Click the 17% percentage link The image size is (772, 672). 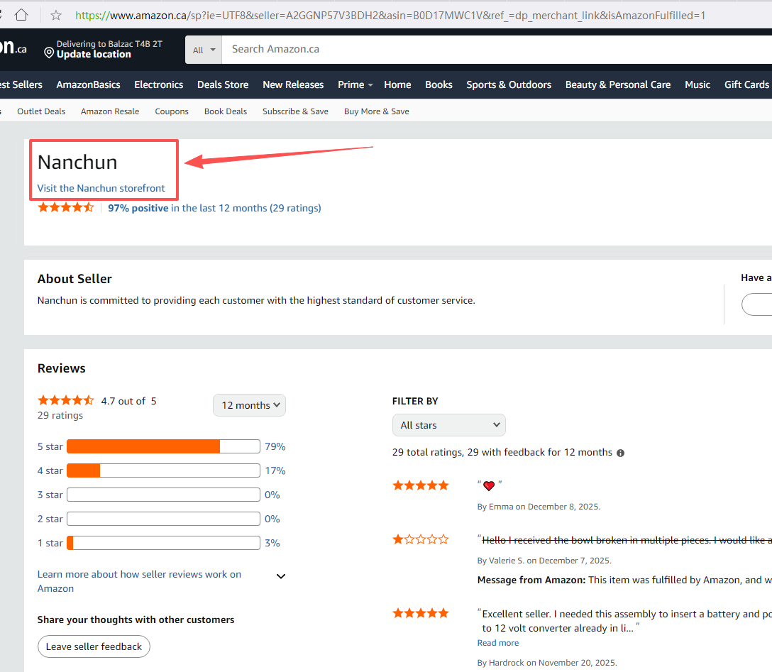pyautogui.click(x=275, y=470)
